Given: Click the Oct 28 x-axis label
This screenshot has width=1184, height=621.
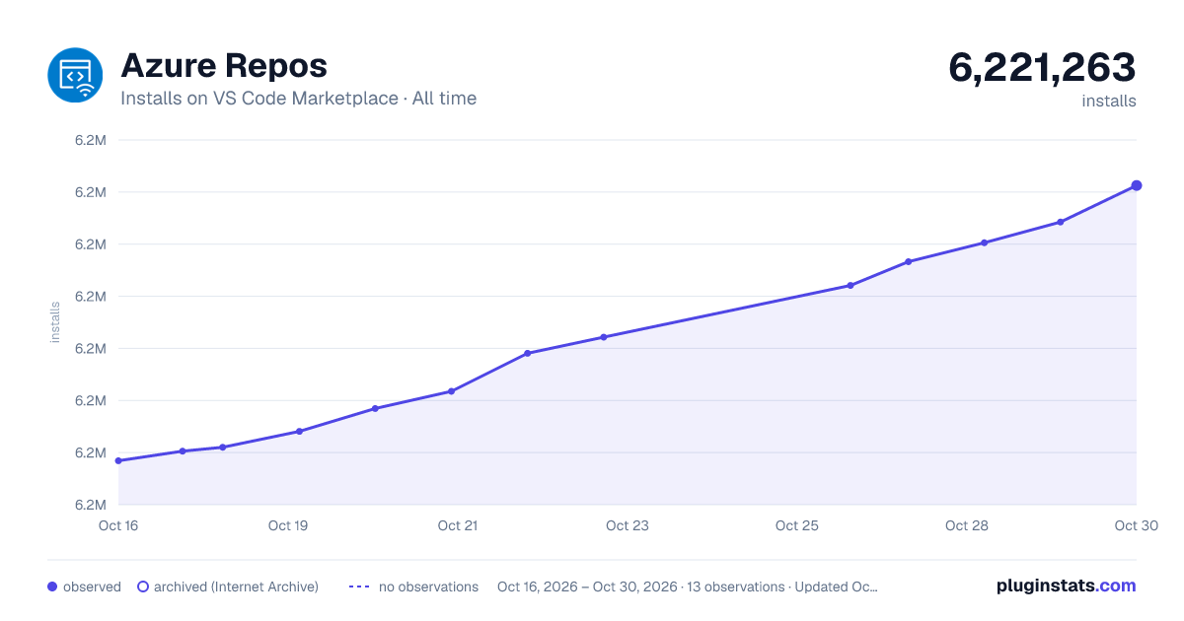Looking at the screenshot, I should (x=967, y=525).
